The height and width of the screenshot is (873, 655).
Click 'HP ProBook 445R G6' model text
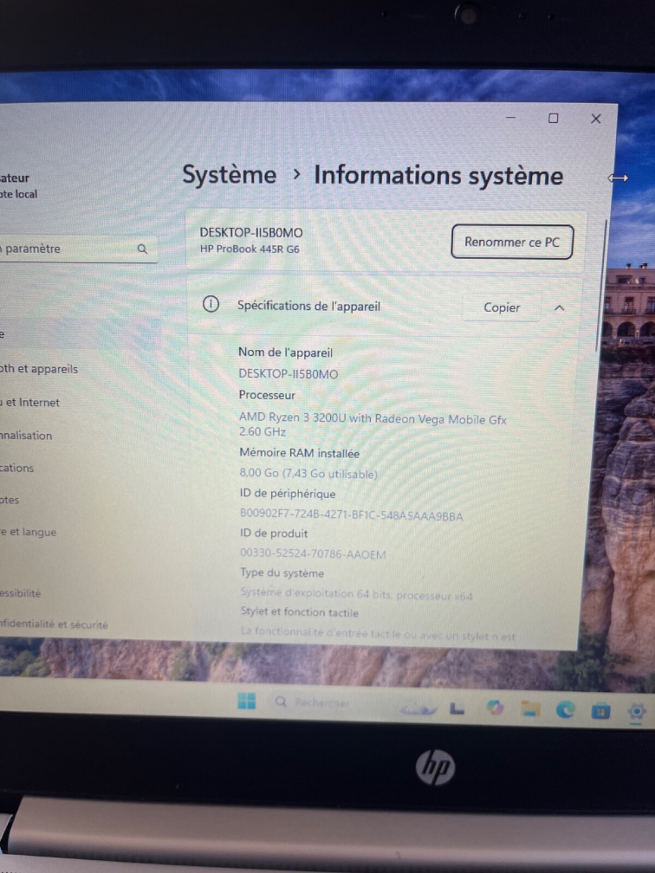coord(249,249)
